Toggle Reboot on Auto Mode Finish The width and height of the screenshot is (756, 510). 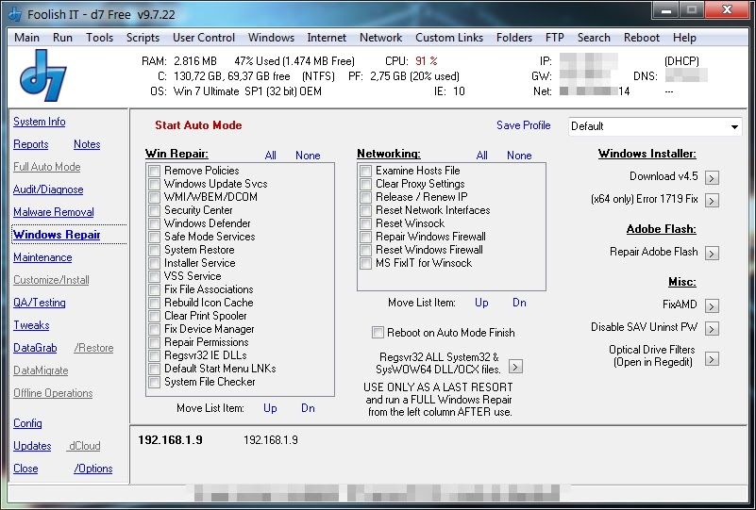pyautogui.click(x=378, y=332)
